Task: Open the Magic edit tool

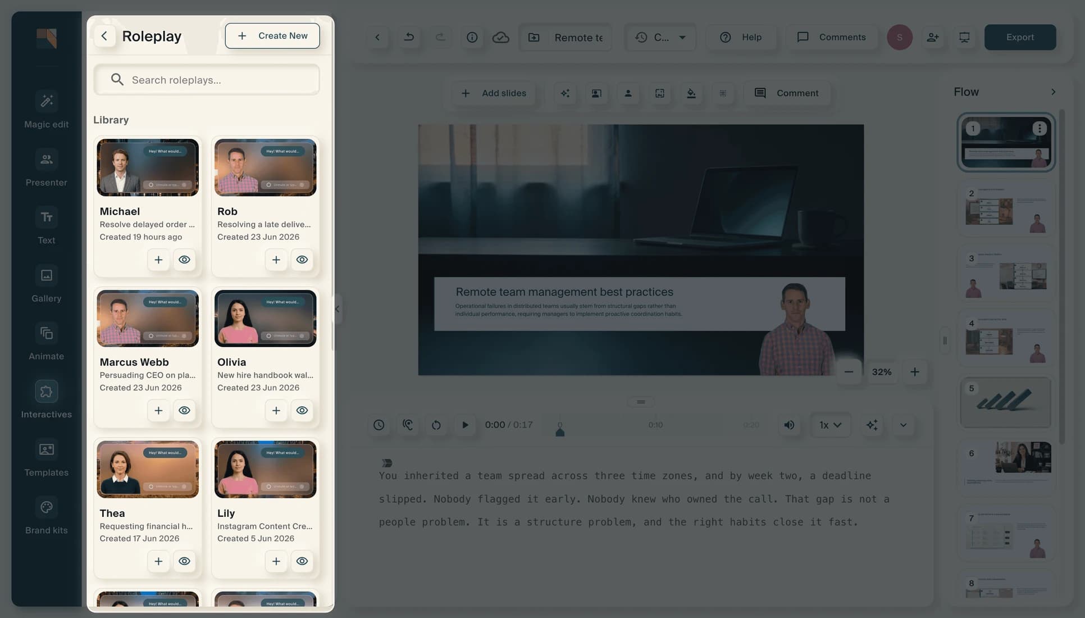Action: coord(46,110)
